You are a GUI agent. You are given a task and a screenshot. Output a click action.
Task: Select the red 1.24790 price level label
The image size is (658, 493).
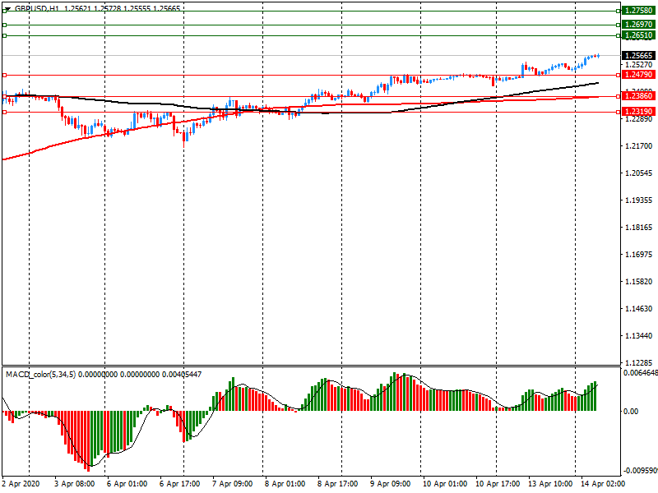point(637,75)
